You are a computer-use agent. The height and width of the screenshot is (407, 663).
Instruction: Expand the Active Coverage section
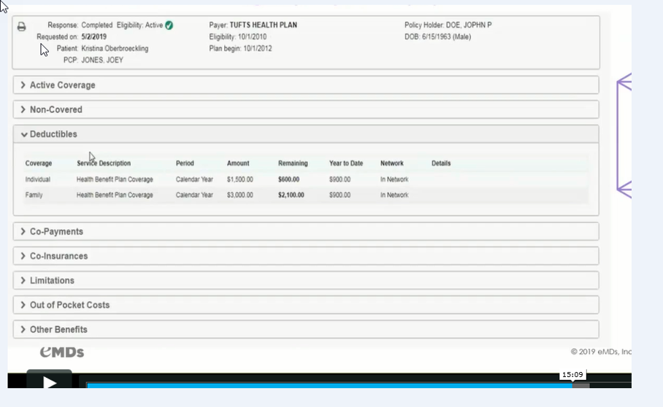[x=306, y=85]
